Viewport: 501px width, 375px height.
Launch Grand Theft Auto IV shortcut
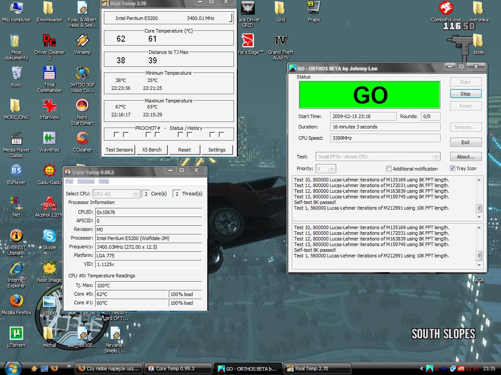(281, 41)
